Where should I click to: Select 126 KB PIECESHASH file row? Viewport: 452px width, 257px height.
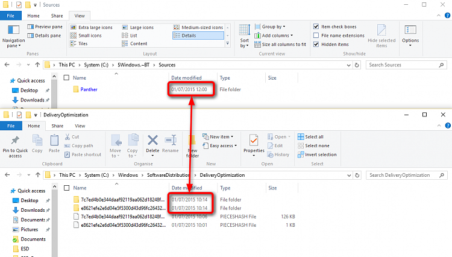[x=184, y=217]
